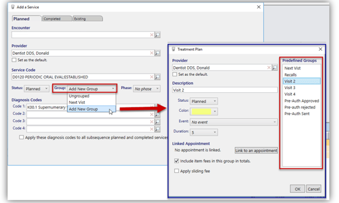Screen dimensions: 339x203
Task: Confirm the Treatment Plan with OK
Action: [298, 189]
